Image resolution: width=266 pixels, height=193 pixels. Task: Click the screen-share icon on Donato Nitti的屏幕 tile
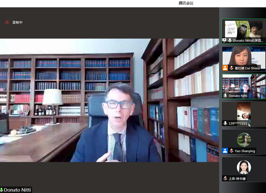224,40
